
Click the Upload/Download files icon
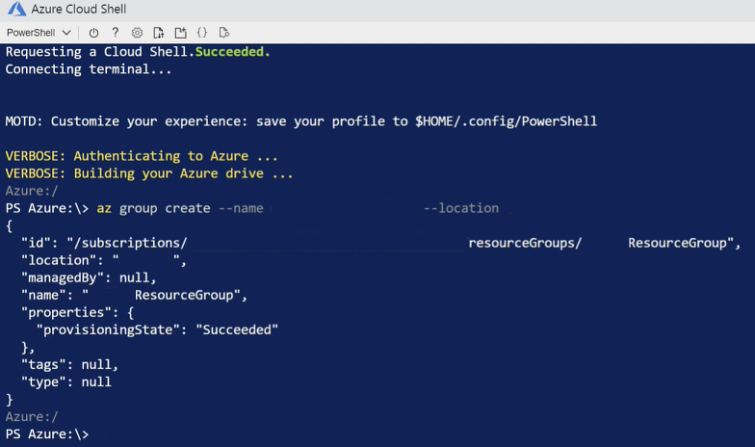(x=158, y=33)
